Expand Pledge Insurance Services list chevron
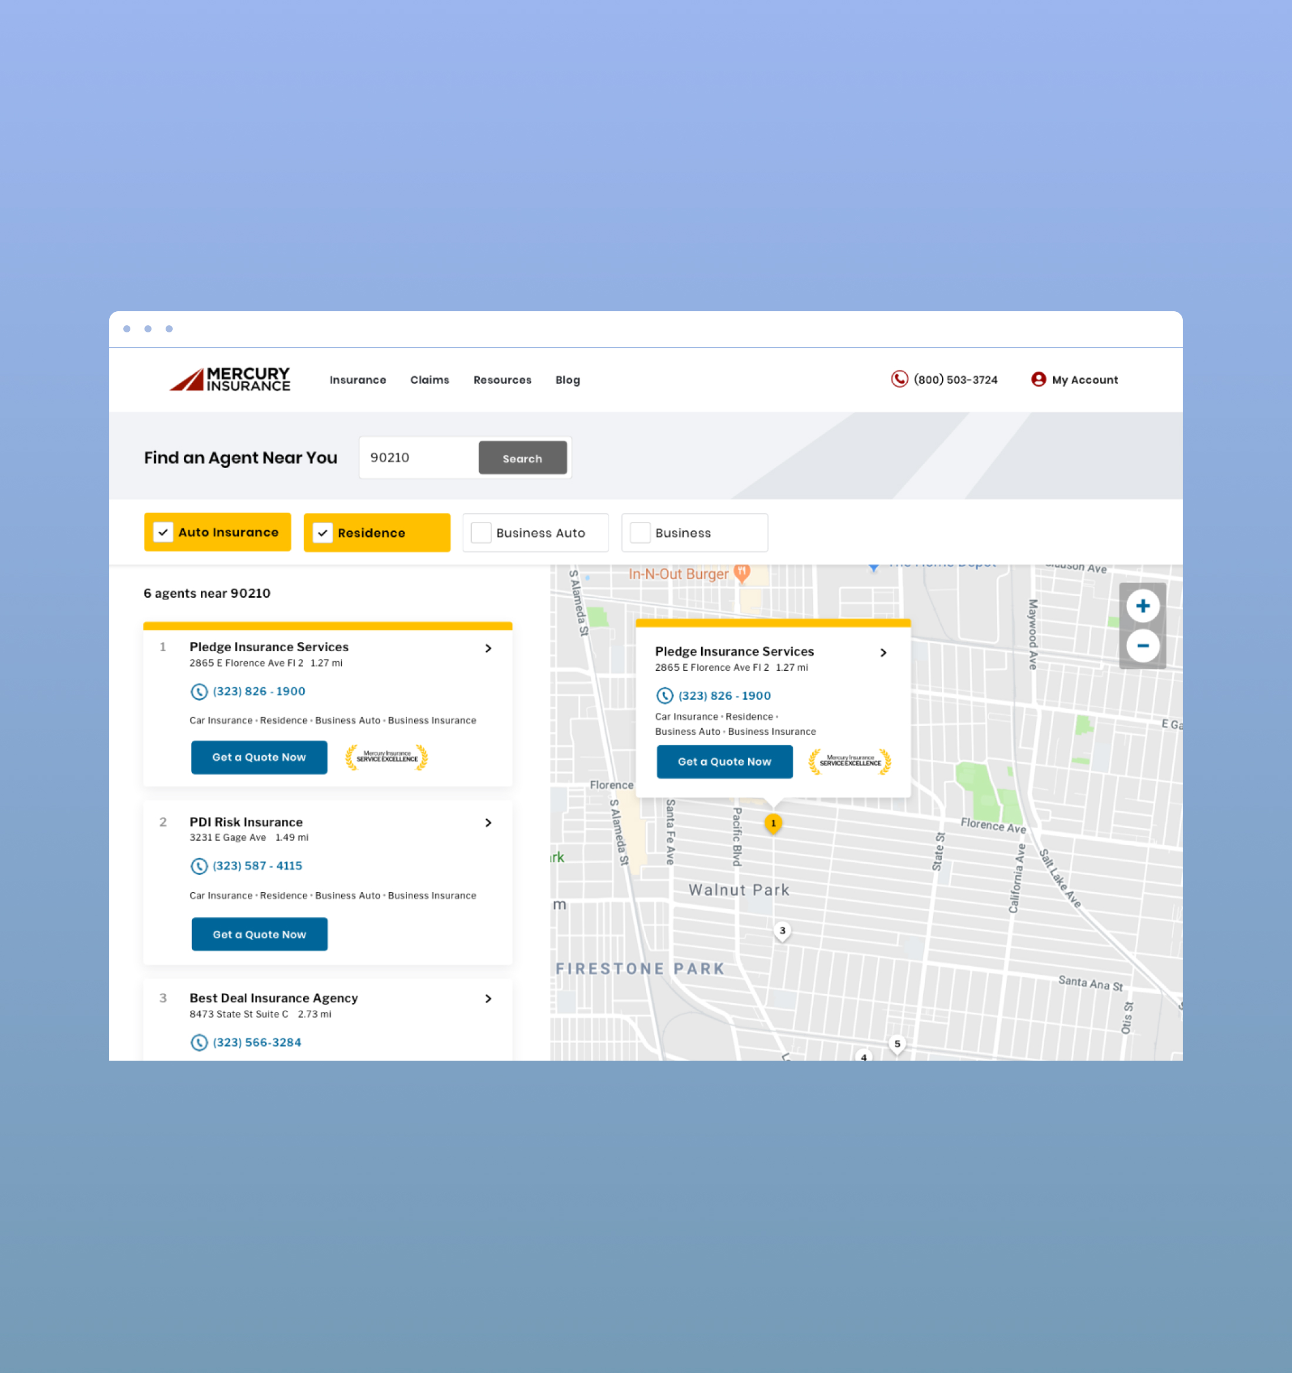The image size is (1292, 1373). [488, 648]
